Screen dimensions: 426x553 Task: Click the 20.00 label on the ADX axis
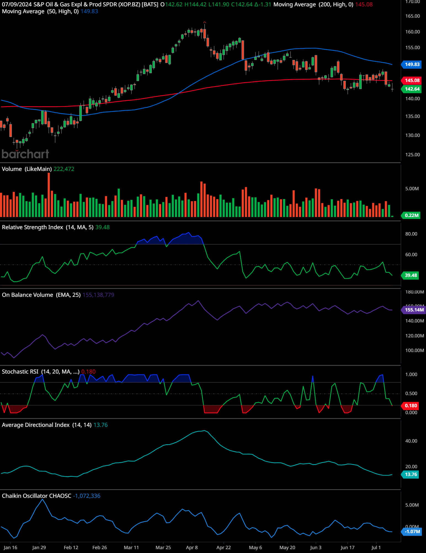point(411,467)
